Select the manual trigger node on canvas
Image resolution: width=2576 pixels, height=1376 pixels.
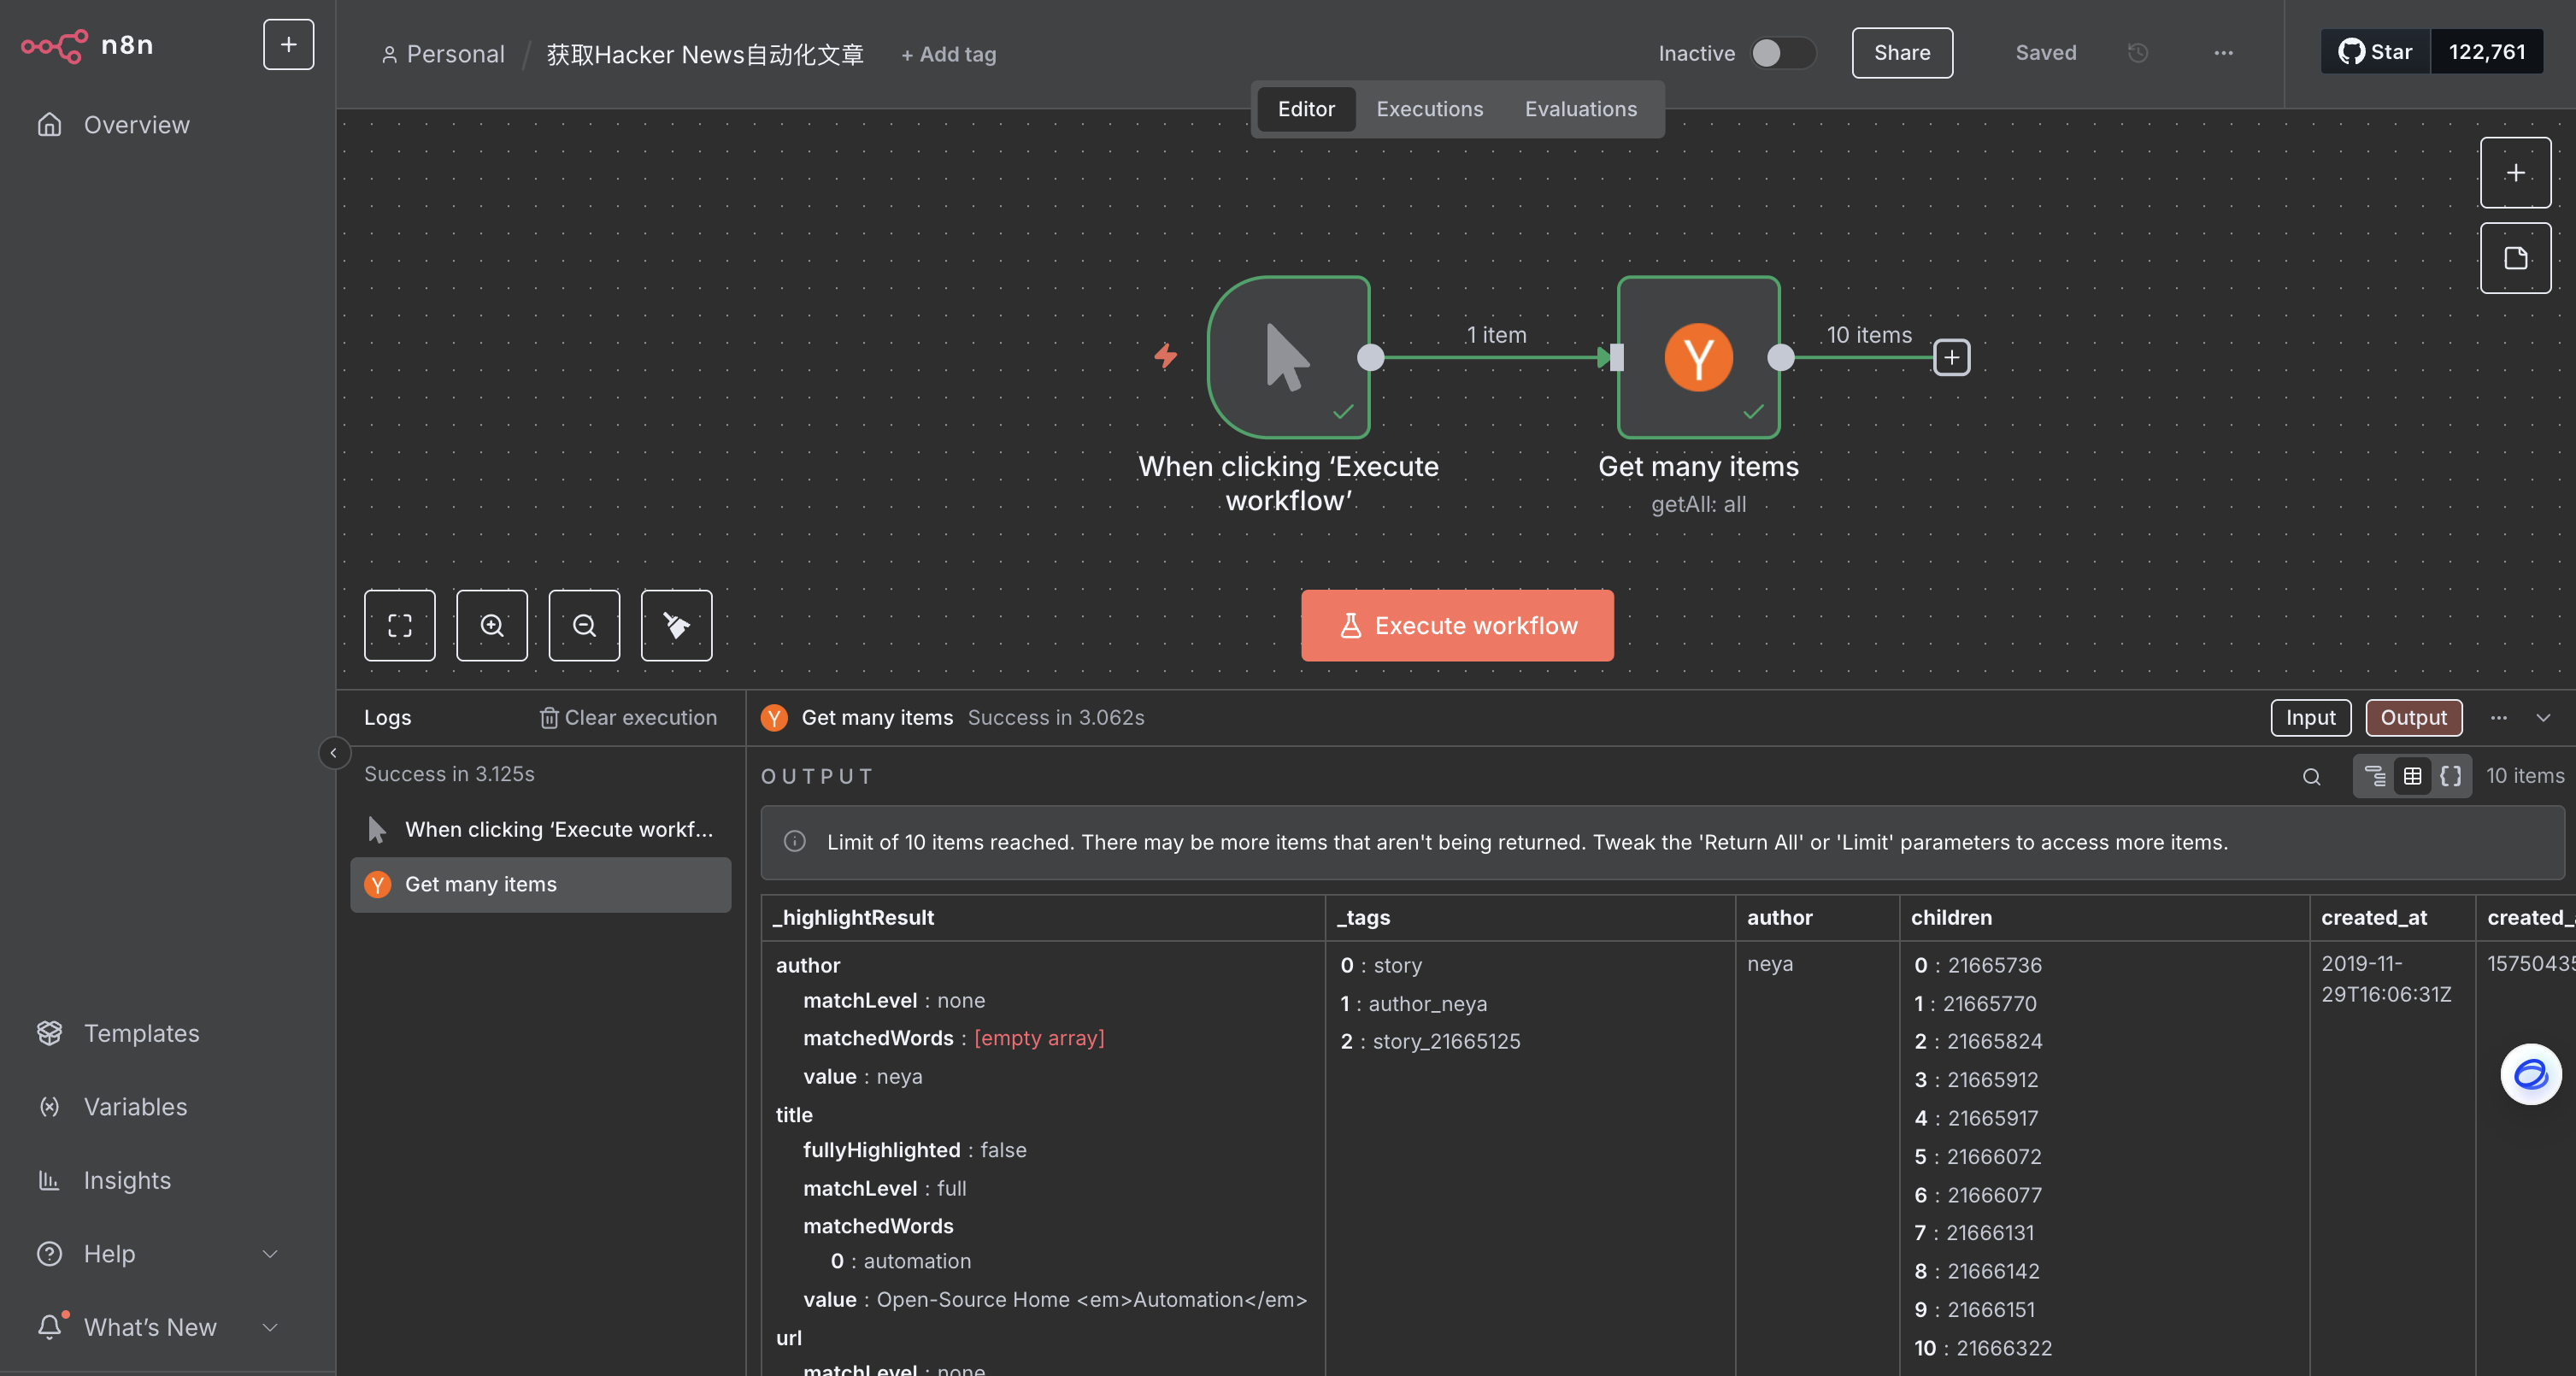point(1289,357)
